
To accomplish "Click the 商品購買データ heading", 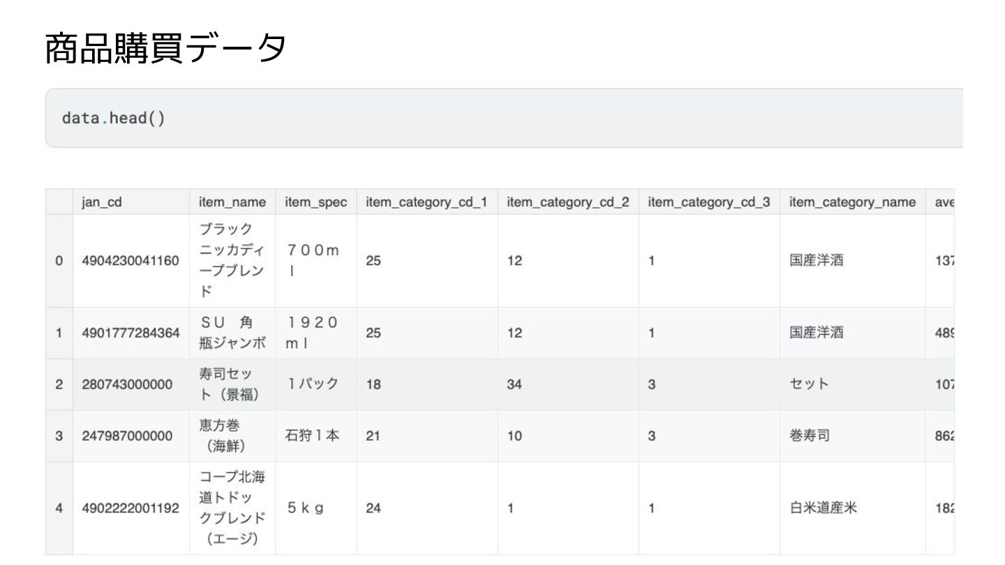I will tap(166, 50).
